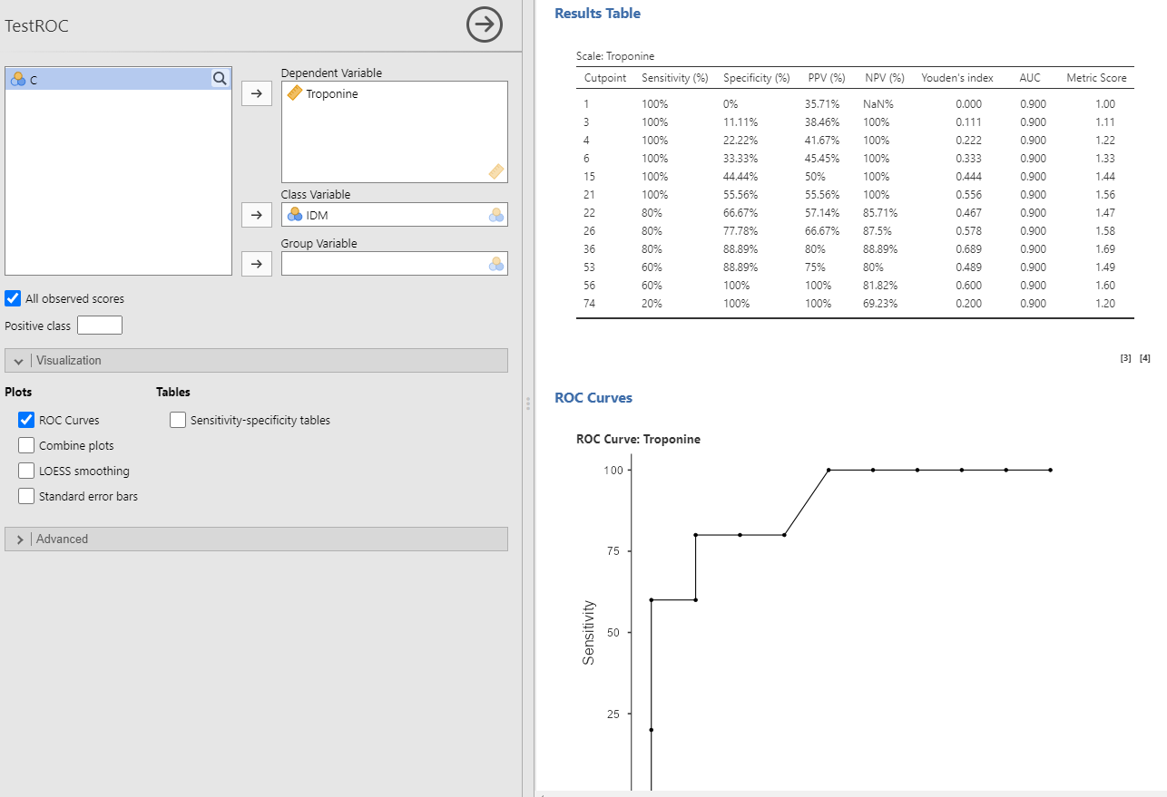Click the circled arrow to collapse analysis options
The image size is (1167, 797).
(x=485, y=25)
